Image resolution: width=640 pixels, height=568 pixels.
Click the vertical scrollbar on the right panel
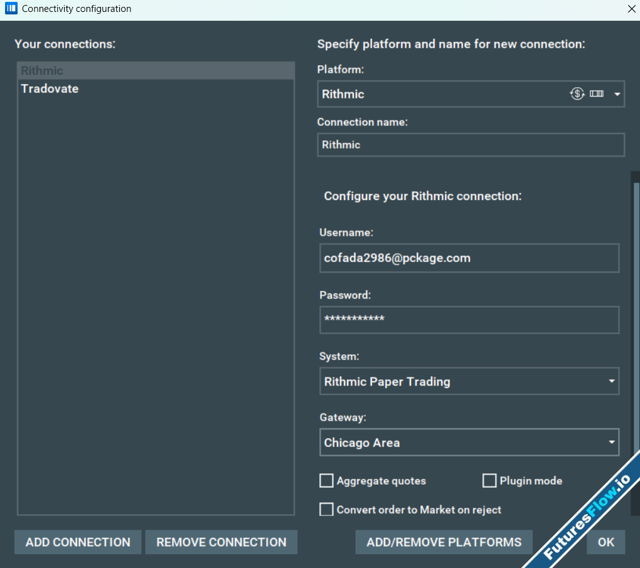636,313
